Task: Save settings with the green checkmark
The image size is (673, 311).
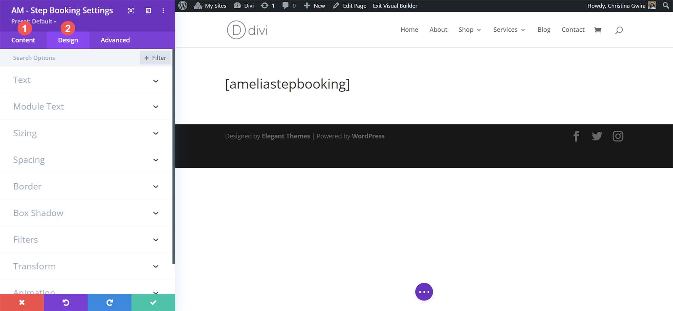Action: [153, 302]
